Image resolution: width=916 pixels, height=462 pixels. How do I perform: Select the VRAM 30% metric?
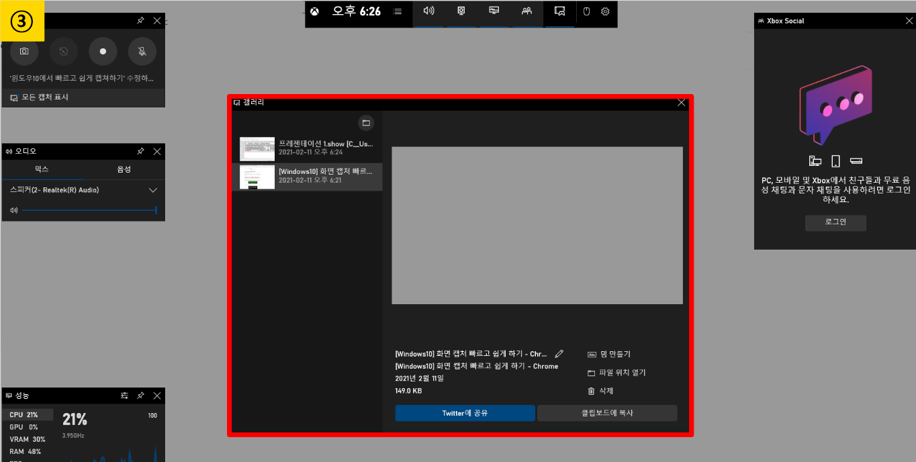click(28, 439)
